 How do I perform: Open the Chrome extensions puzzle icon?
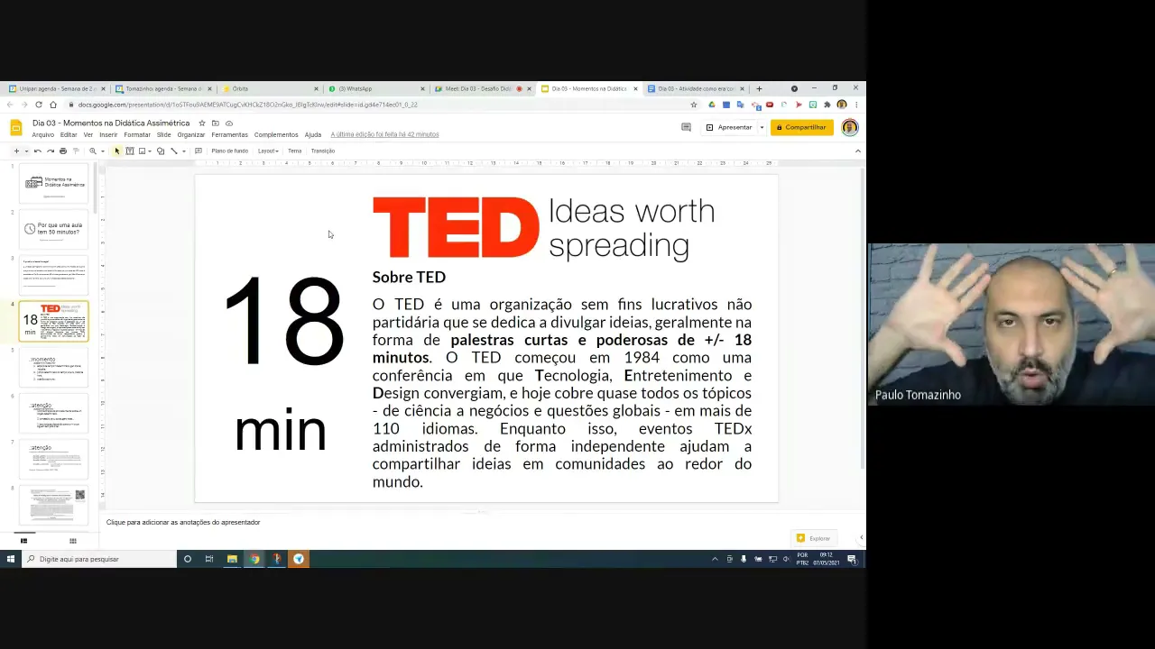click(x=827, y=105)
